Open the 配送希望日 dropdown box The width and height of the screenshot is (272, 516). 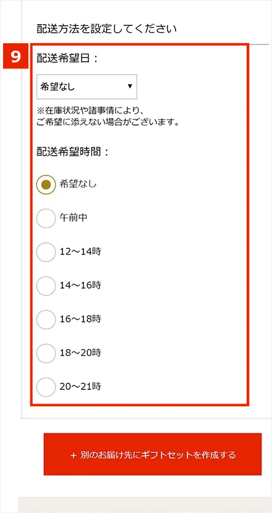(x=87, y=87)
